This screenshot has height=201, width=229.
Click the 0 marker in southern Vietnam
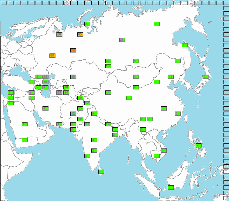coord(164,151)
